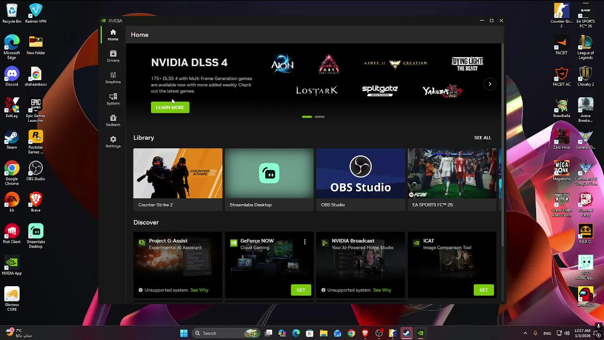The height and width of the screenshot is (340, 604).
Task: Open the EA SPORTS FC 26 library tile
Action: 452,179
